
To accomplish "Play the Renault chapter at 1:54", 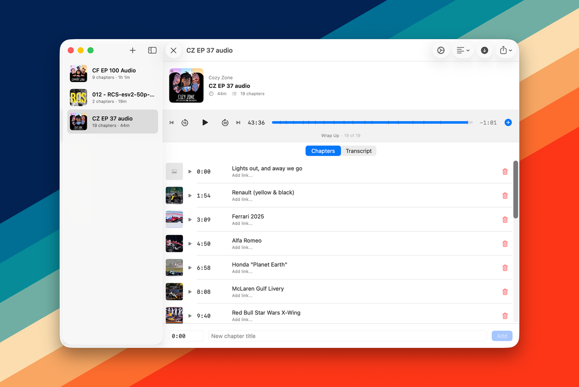I will tap(190, 196).
